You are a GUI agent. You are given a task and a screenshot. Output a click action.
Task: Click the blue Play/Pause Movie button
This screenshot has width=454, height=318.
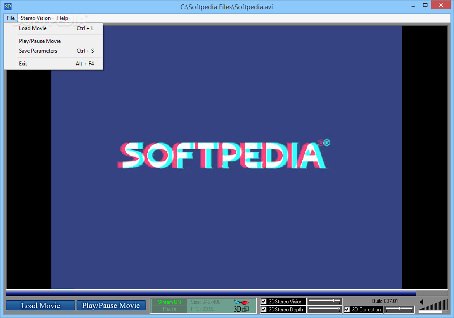(111, 306)
